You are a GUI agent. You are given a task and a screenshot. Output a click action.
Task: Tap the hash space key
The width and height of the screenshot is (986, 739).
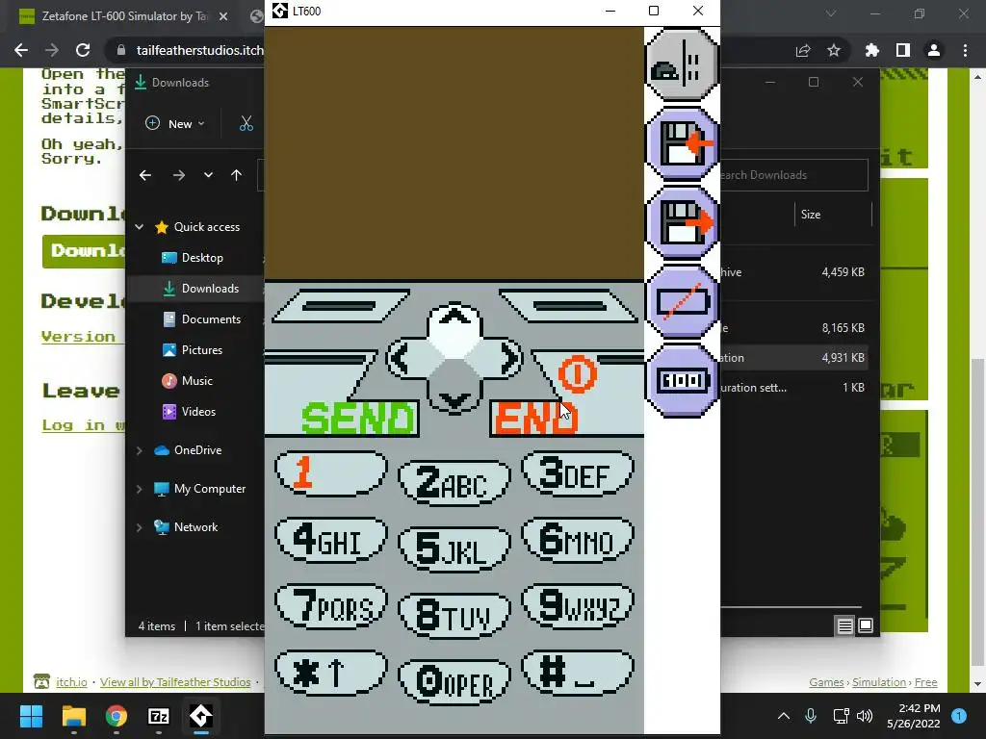pos(578,673)
